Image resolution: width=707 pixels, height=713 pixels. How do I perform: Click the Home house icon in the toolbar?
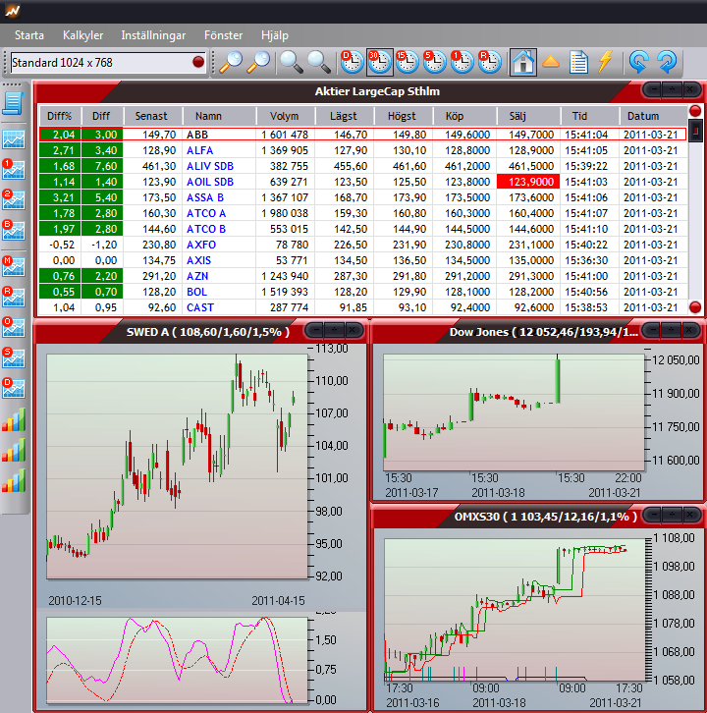522,62
